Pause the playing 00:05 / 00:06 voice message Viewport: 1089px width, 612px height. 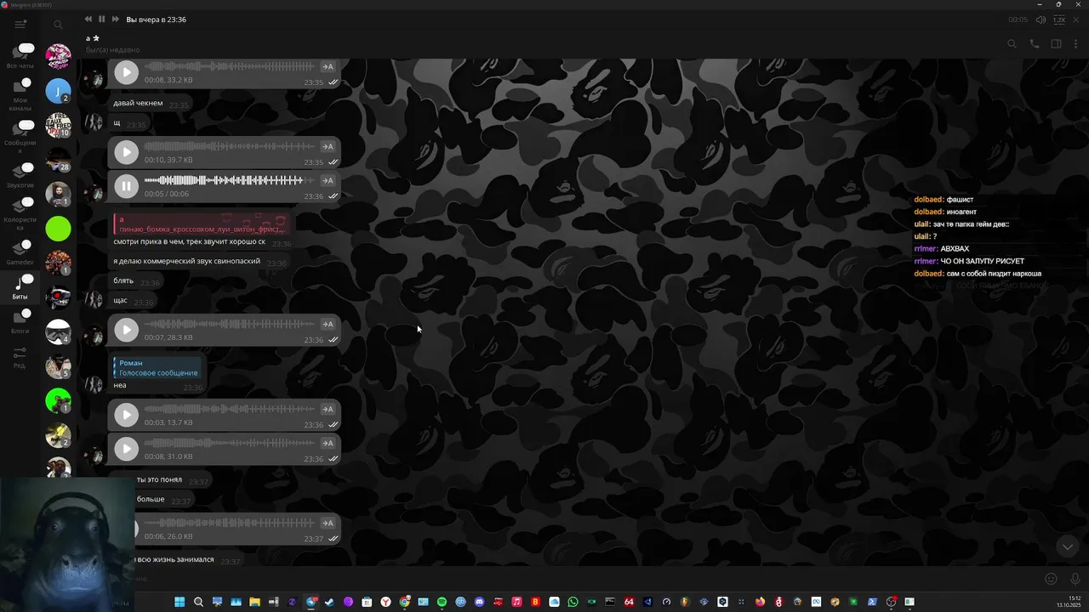coord(126,186)
